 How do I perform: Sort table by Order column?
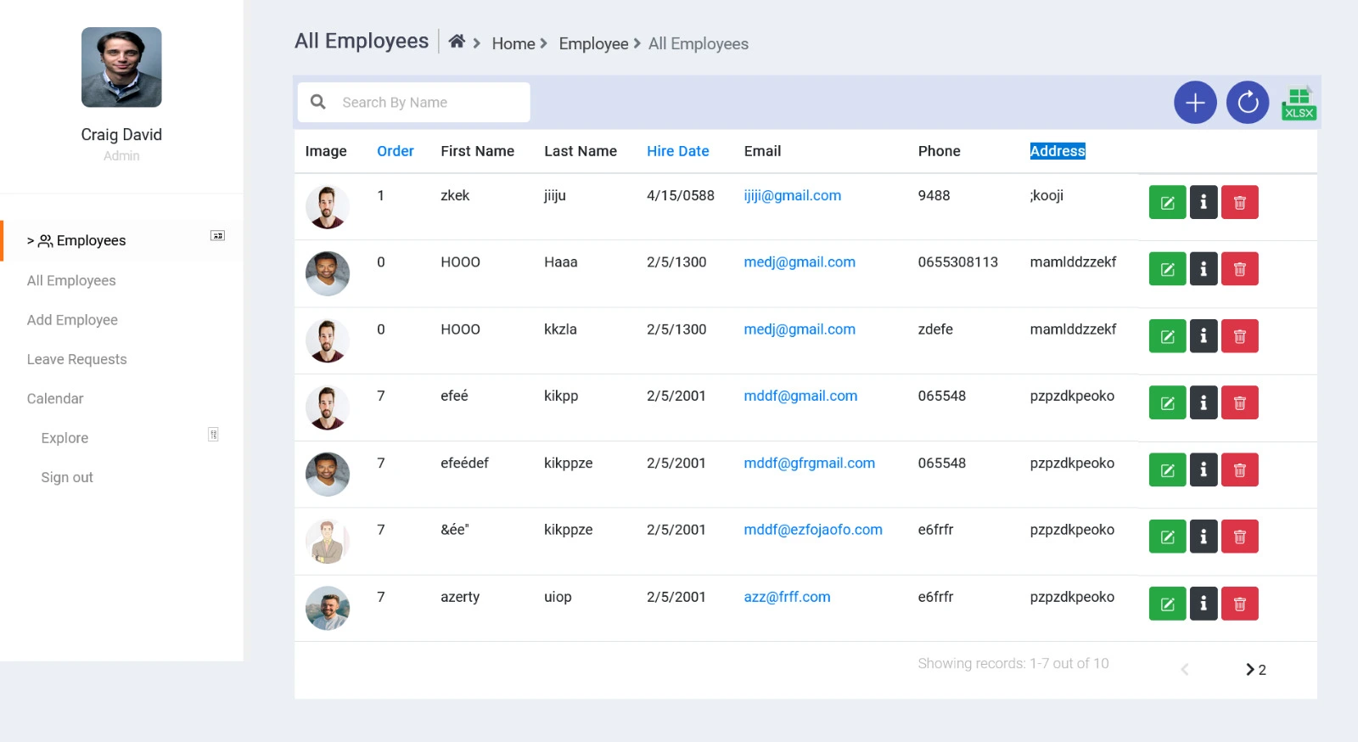pyautogui.click(x=395, y=151)
